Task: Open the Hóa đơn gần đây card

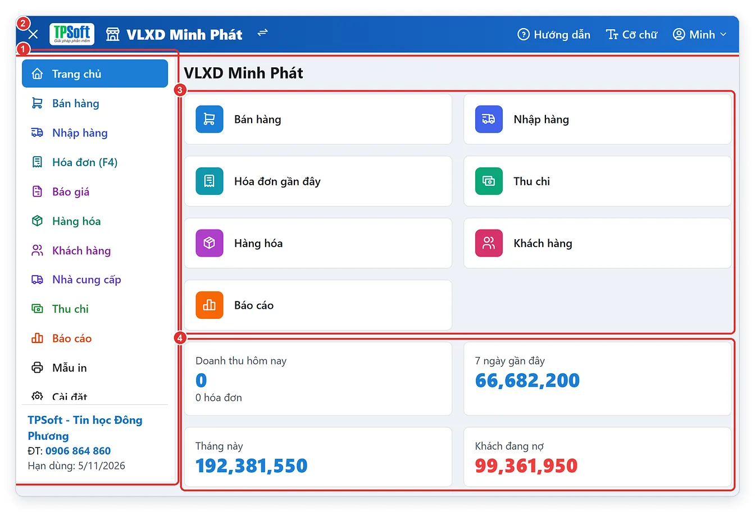Action: coord(318,181)
